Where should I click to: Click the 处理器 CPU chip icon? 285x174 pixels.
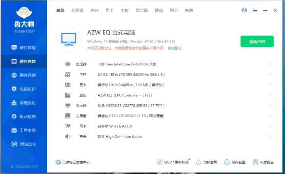(68, 64)
